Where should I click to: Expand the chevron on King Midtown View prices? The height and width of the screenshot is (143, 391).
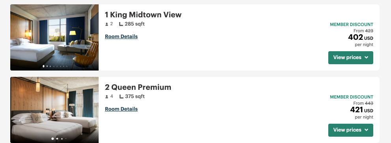366,58
